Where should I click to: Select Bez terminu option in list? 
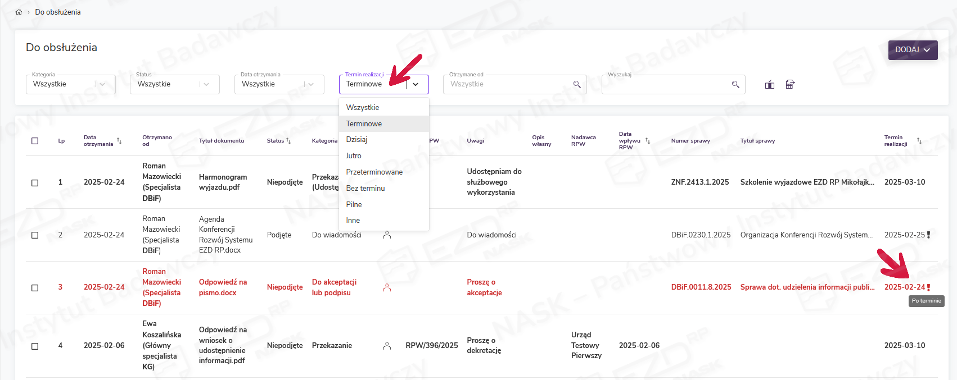(x=365, y=189)
